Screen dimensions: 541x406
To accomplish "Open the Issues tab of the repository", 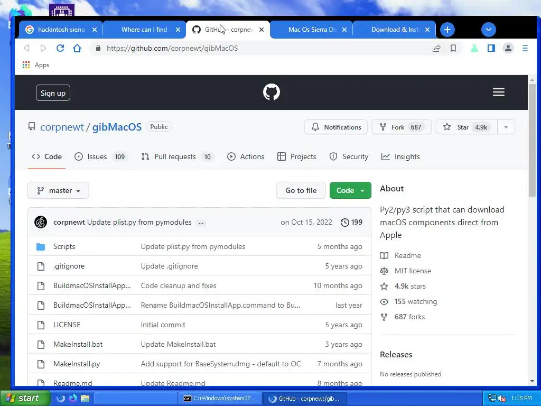I will click(101, 156).
